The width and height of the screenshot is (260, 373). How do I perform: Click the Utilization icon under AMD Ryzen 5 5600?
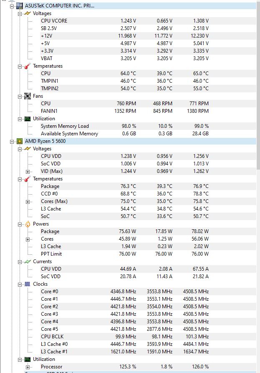(x=28, y=359)
